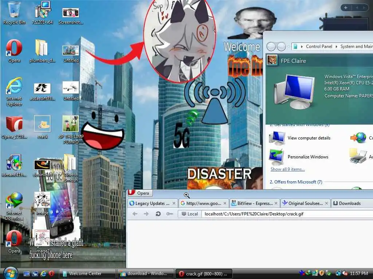373x279 pixels.
Task: Click the muted volume tray icon
Action: tap(345, 274)
